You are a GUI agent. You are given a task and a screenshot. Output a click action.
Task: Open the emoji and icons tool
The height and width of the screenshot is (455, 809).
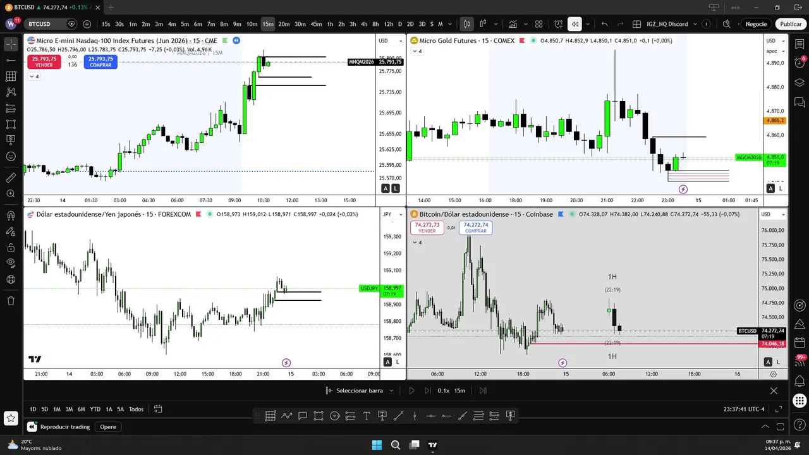11,157
